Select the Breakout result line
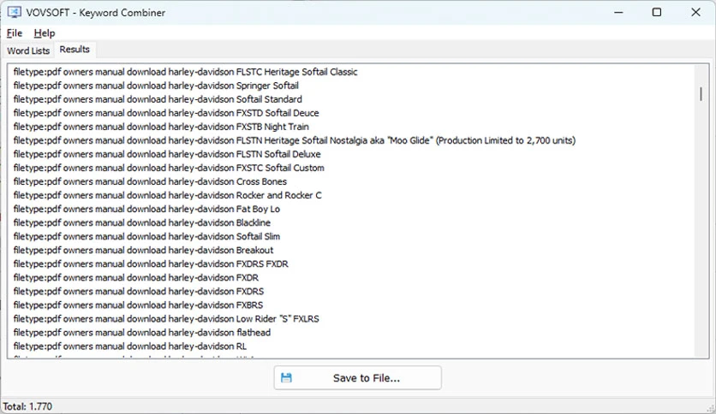 [143, 250]
